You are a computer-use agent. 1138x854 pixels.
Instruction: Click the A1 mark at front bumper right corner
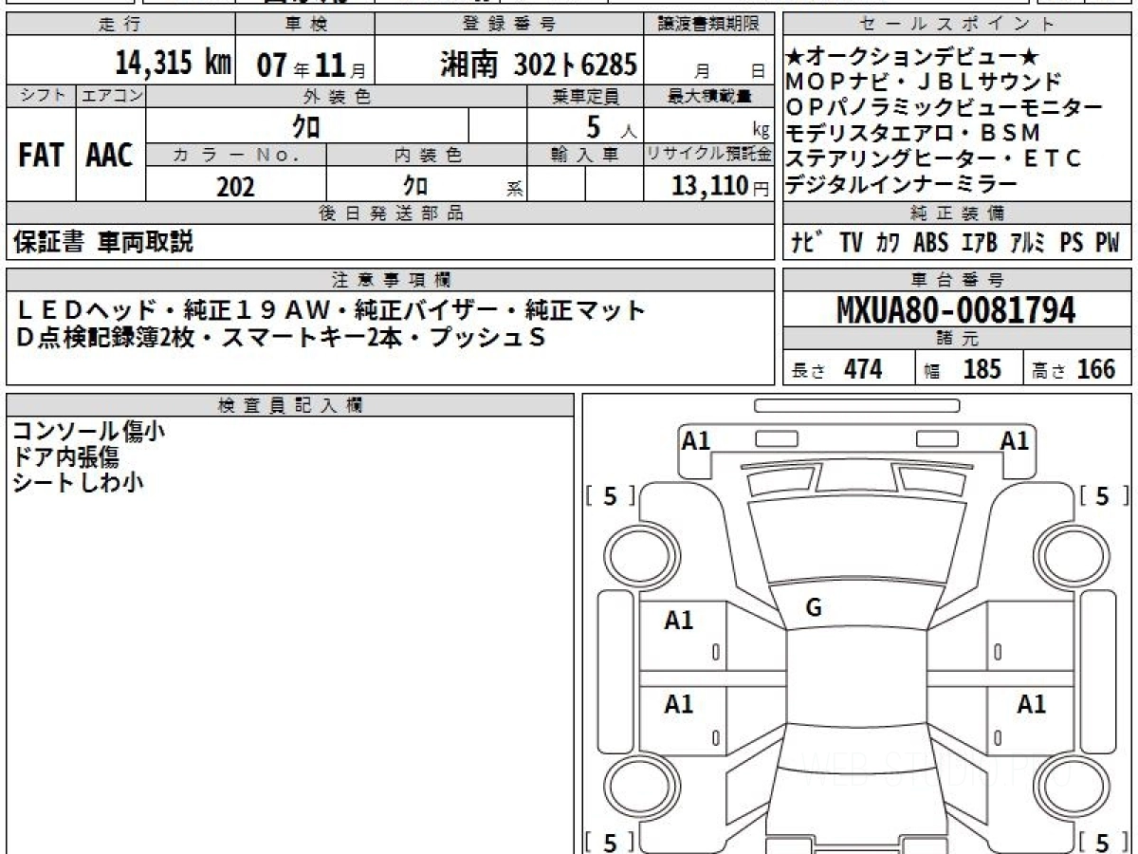point(1015,440)
